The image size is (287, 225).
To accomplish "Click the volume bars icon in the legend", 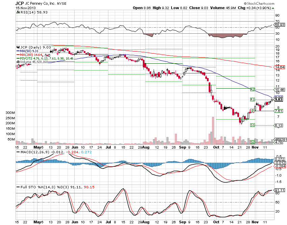I will pyautogui.click(x=18, y=62).
